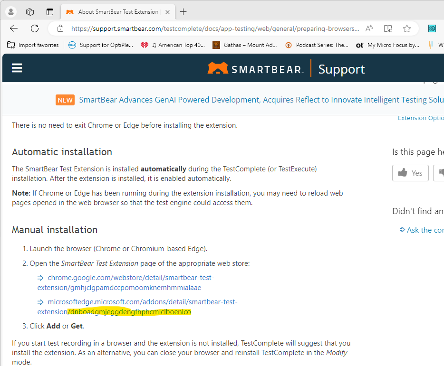Close the About SmartBear Test Extension tab

tap(168, 12)
